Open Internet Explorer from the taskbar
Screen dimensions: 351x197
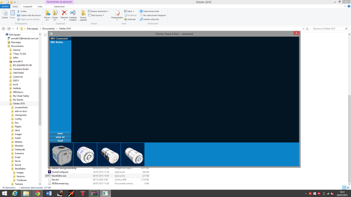coord(15,193)
